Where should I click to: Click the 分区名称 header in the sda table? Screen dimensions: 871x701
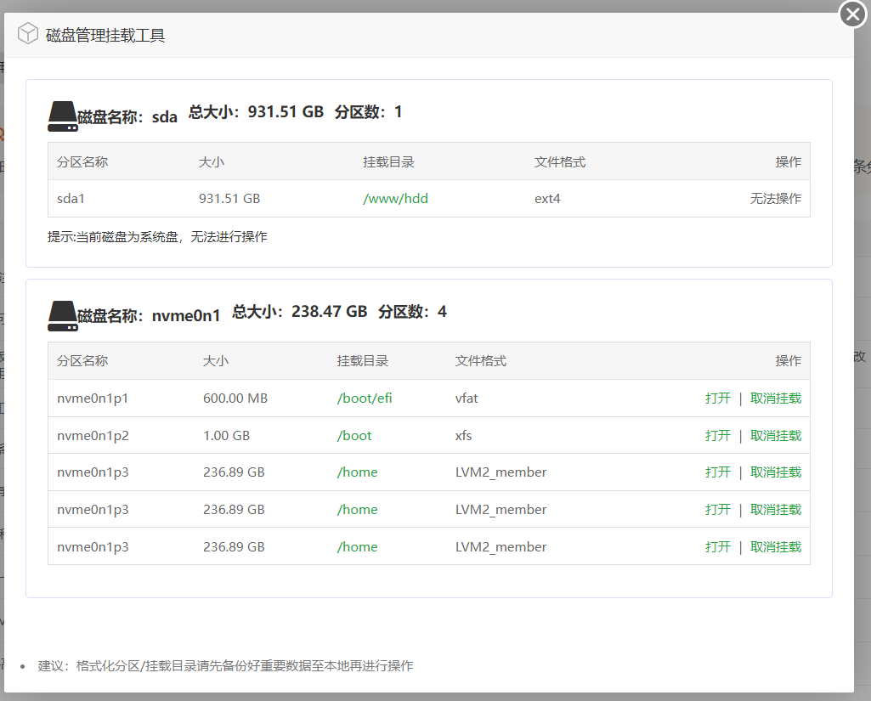click(x=82, y=161)
